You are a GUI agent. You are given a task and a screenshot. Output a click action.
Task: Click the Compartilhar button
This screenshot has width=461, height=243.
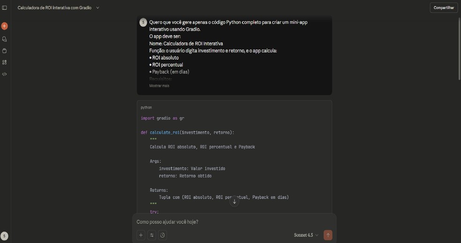[443, 7]
